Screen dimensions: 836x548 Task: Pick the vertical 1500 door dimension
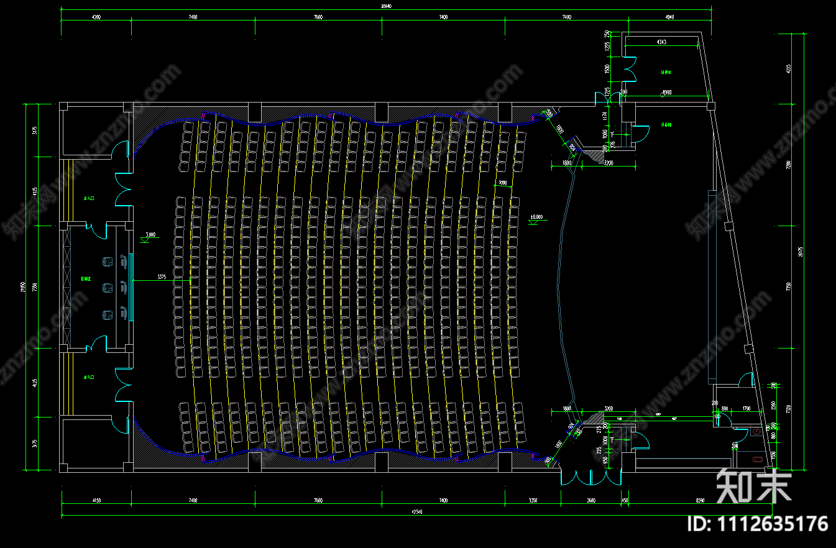pyautogui.click(x=607, y=69)
